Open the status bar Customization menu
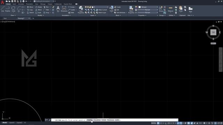 click(221, 123)
